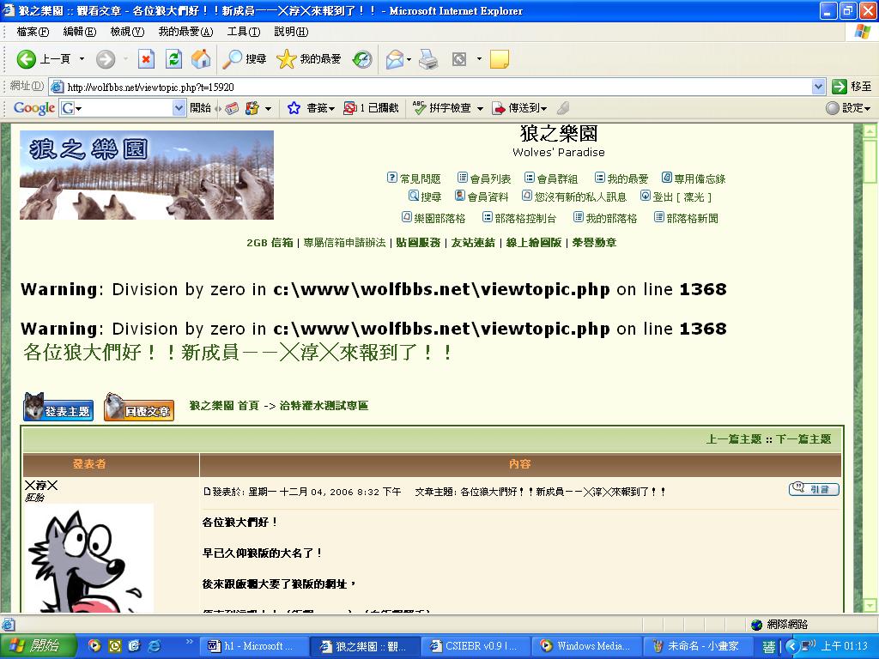Switch to Windows Media taskbar window
879x659 pixels.
point(585,646)
